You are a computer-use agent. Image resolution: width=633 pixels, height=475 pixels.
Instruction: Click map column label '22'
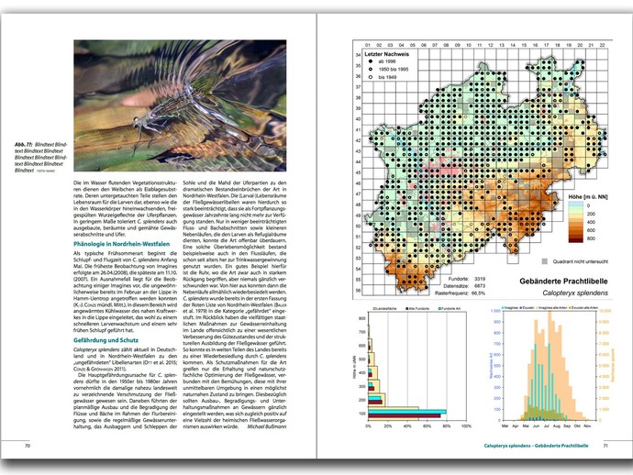coord(603,45)
